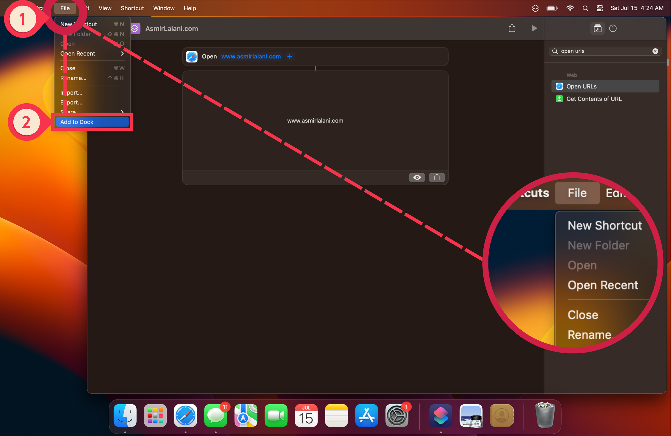671x436 pixels.
Task: Click the share button under the result preview
Action: 437,177
